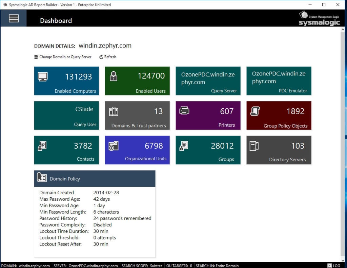Image resolution: width=347 pixels, height=268 pixels.
Task: Click the scrollbar up arrow
Action: click(343, 30)
